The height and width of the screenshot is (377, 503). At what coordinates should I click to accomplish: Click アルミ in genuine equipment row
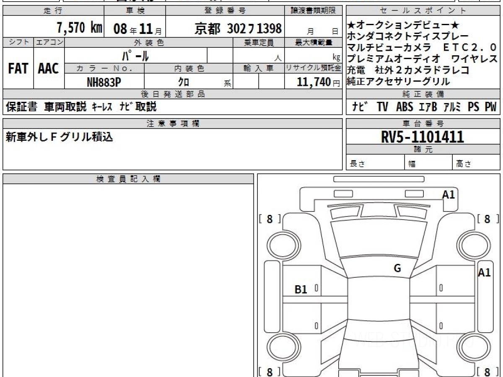click(453, 107)
